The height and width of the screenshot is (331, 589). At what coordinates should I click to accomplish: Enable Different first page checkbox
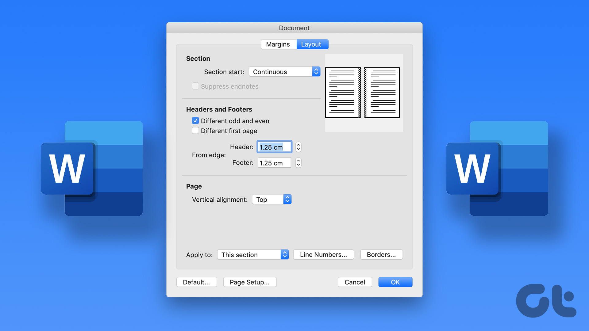[195, 131]
